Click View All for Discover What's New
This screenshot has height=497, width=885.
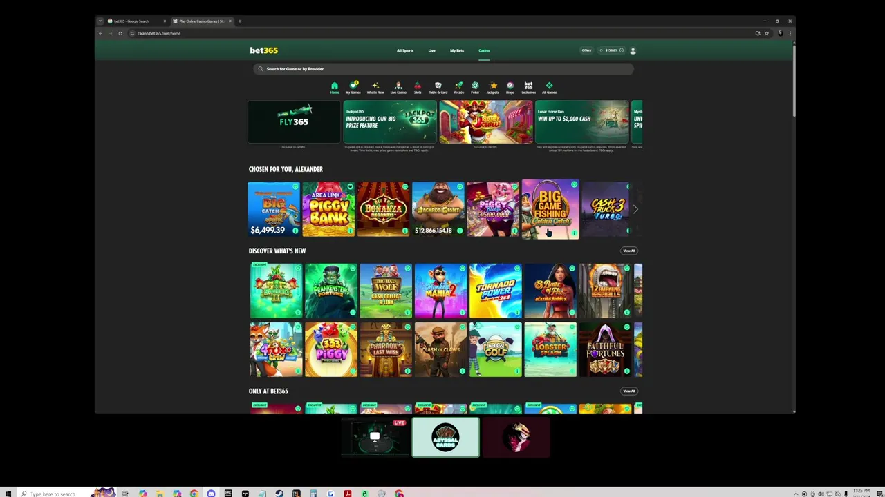pos(628,251)
